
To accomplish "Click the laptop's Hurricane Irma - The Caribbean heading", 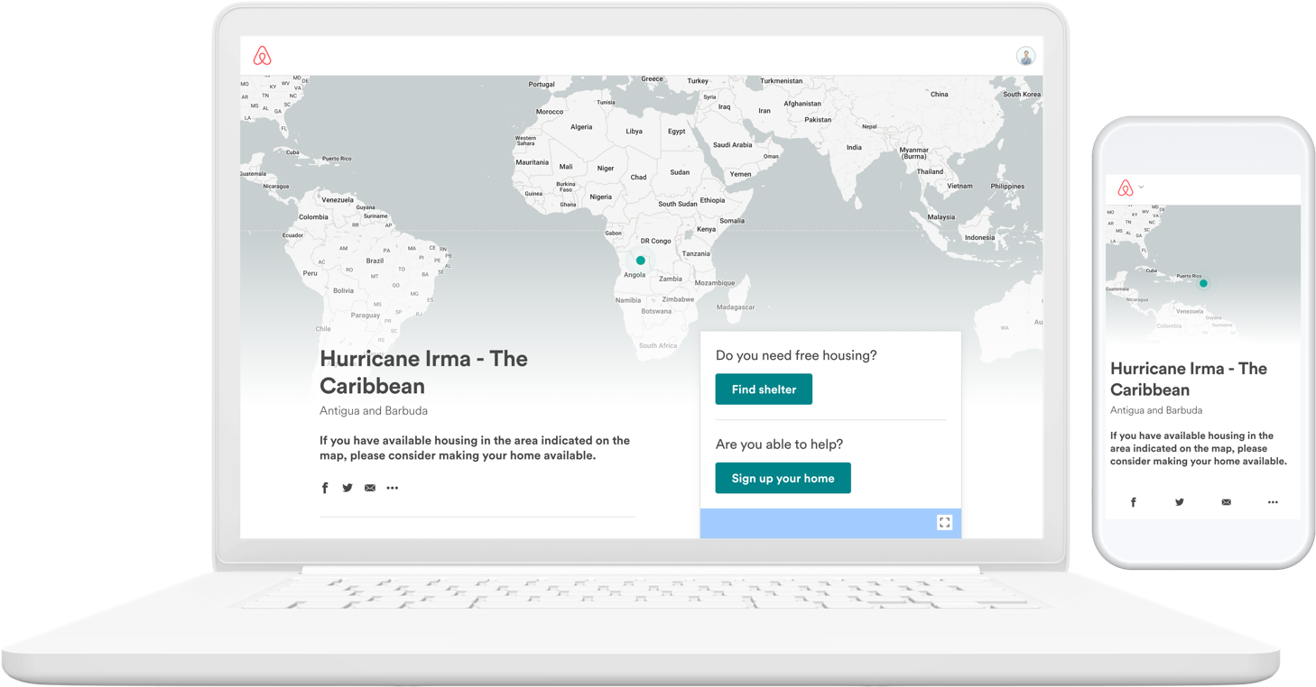I will coord(423,372).
